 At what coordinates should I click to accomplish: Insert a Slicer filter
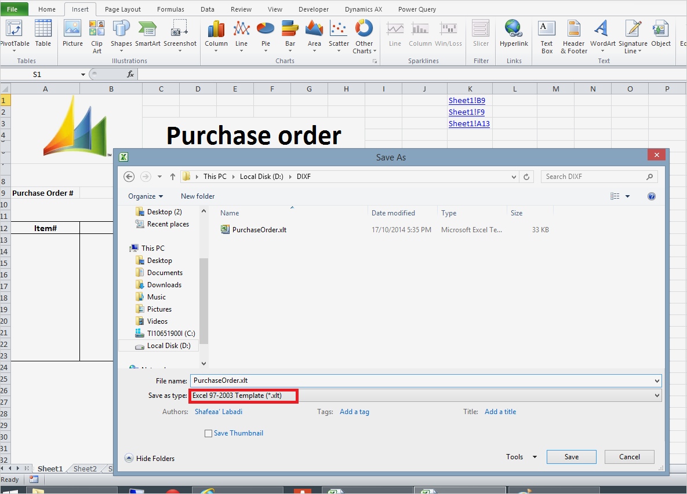[x=481, y=35]
